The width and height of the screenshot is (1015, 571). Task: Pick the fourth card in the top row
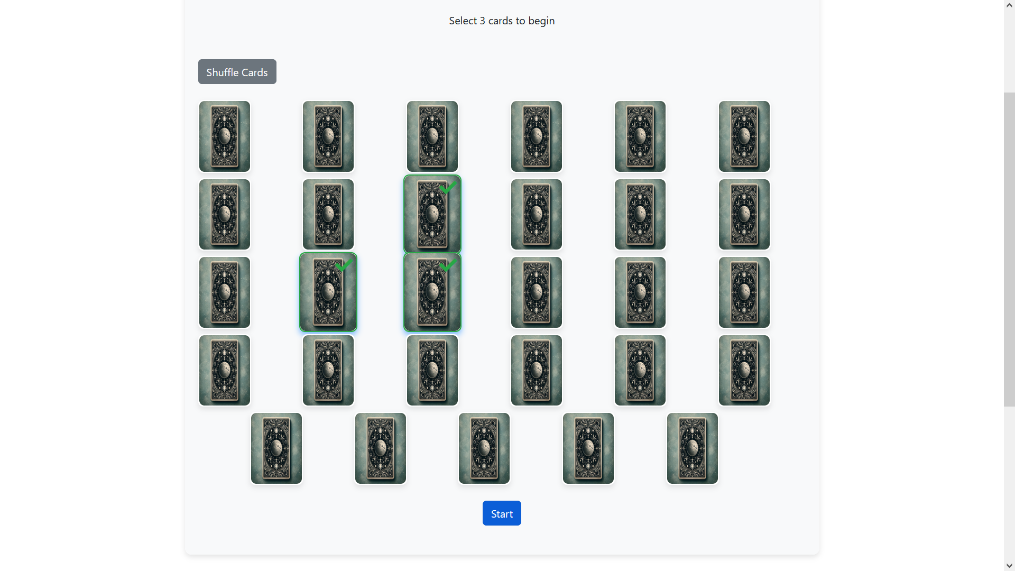[x=536, y=136]
